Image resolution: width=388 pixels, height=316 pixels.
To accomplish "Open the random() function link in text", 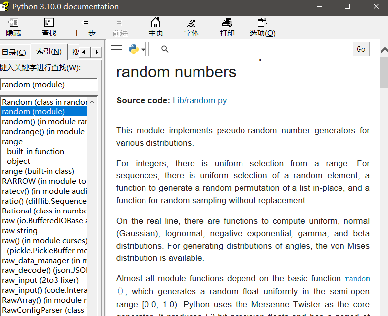I will (x=357, y=279).
